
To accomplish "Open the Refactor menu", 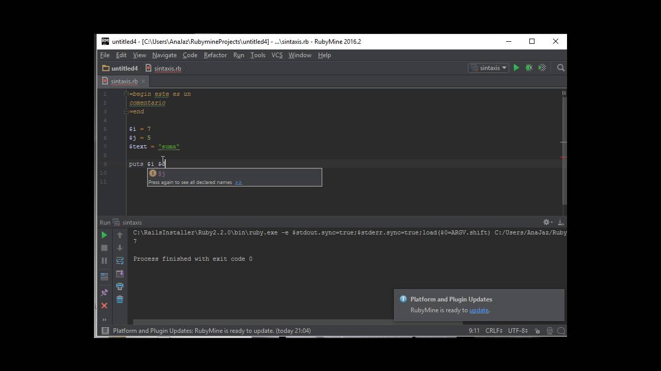I will pos(215,55).
